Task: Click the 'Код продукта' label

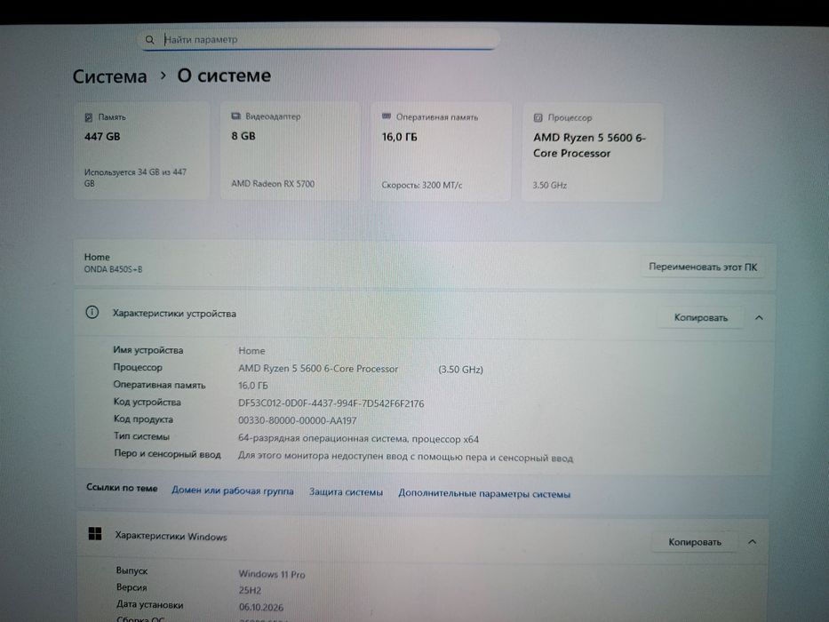Action: pyautogui.click(x=143, y=419)
